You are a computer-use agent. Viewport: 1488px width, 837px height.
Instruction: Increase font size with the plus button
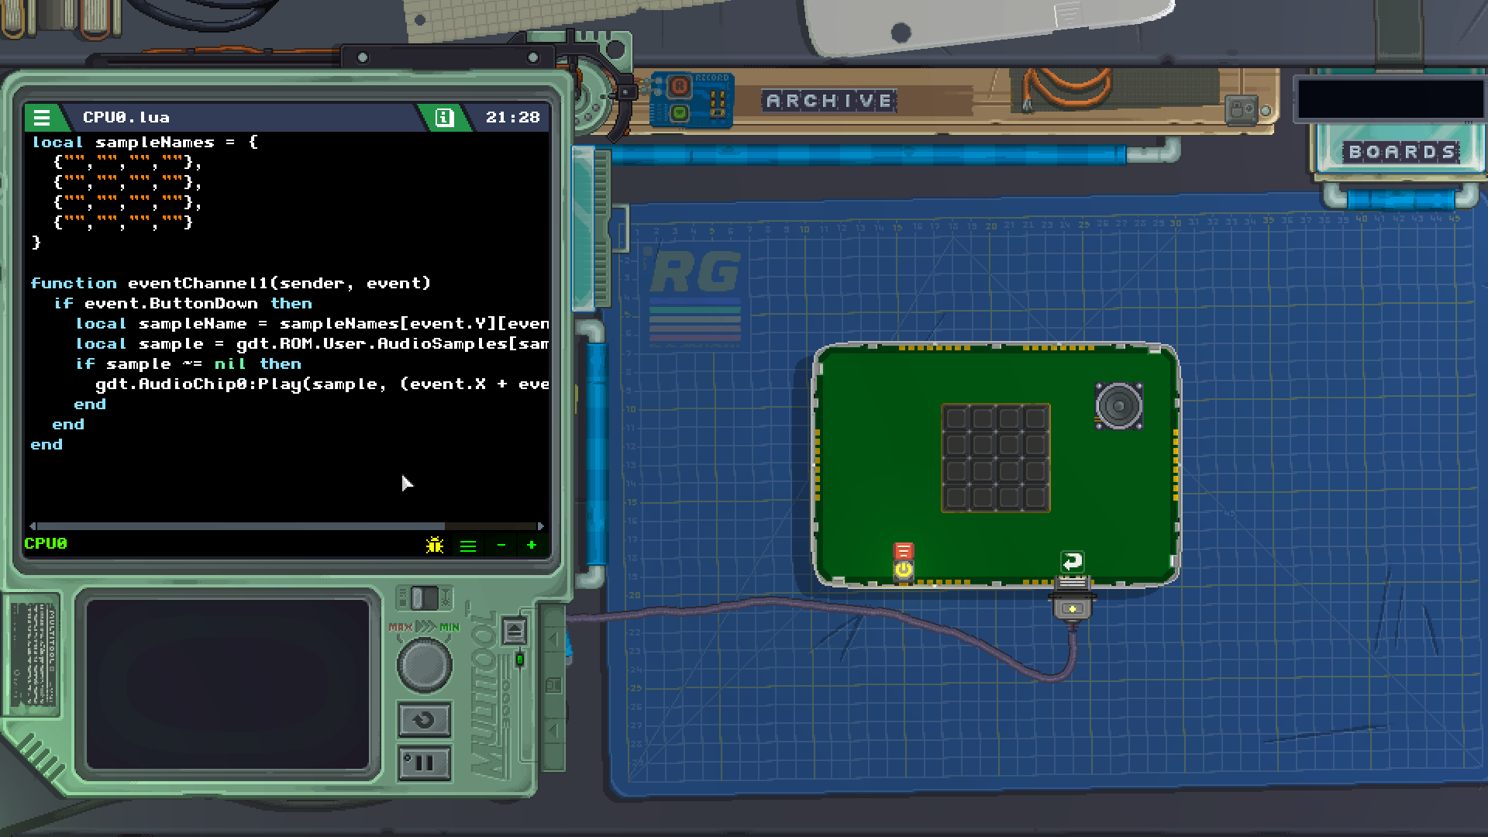[532, 546]
